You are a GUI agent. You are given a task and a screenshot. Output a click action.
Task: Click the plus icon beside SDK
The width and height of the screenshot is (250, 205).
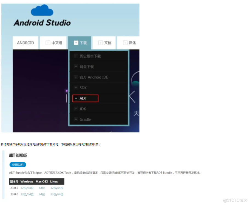[x=76, y=88]
